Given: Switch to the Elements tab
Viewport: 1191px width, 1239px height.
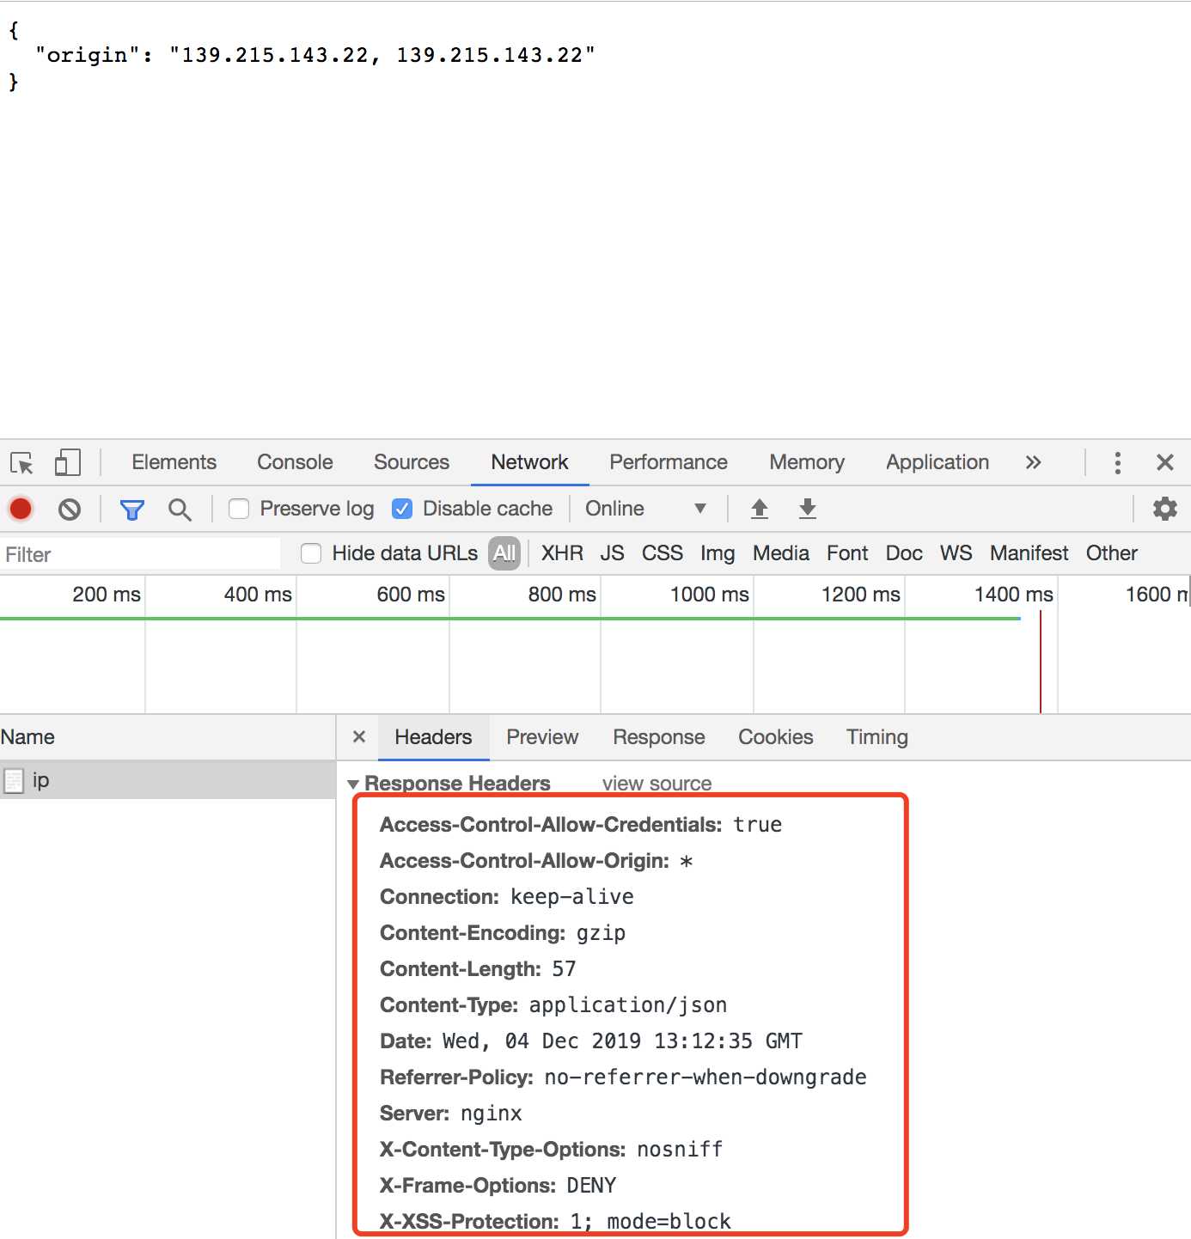Looking at the screenshot, I should click(174, 462).
